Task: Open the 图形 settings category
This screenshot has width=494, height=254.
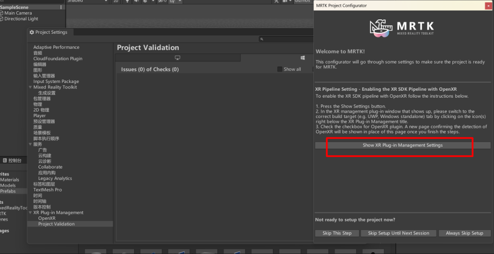Action: (38, 70)
